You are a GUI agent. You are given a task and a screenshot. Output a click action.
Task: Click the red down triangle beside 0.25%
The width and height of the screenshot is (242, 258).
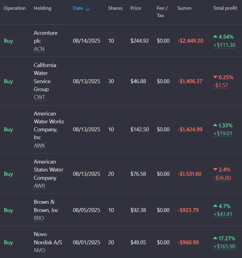pyautogui.click(x=215, y=77)
